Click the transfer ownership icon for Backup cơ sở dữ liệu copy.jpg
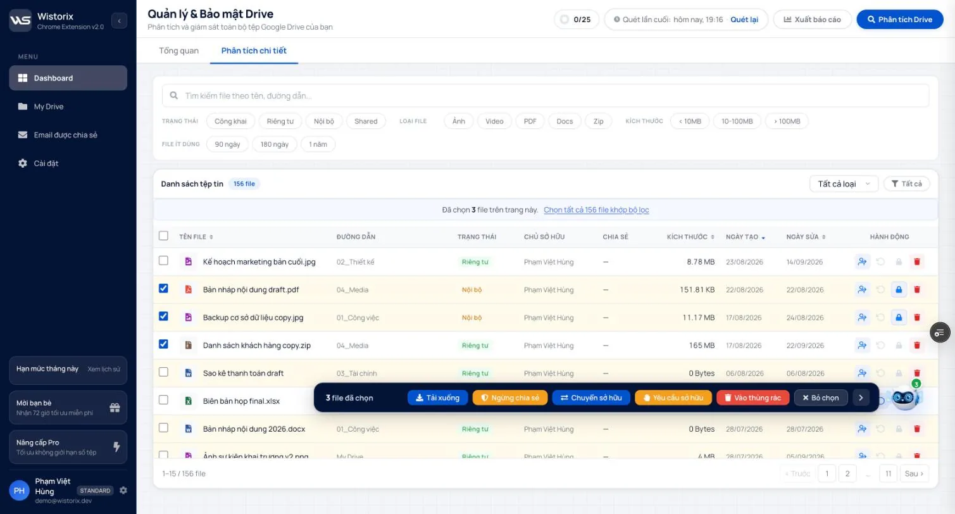Viewport: 955px width, 514px height. click(x=862, y=317)
